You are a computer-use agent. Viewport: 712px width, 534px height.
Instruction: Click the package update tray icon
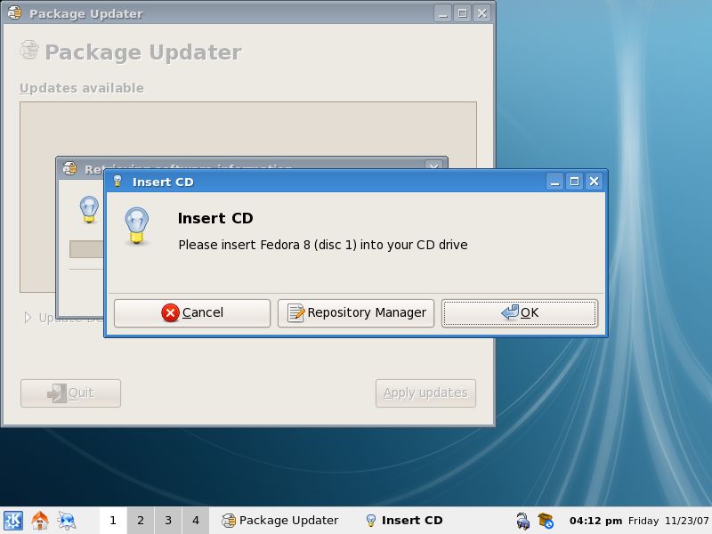click(x=546, y=521)
